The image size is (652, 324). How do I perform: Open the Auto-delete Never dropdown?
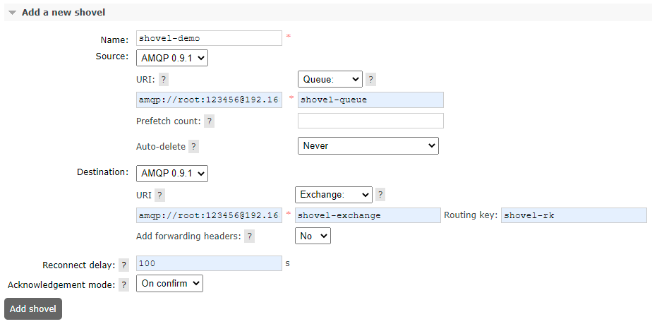(368, 146)
